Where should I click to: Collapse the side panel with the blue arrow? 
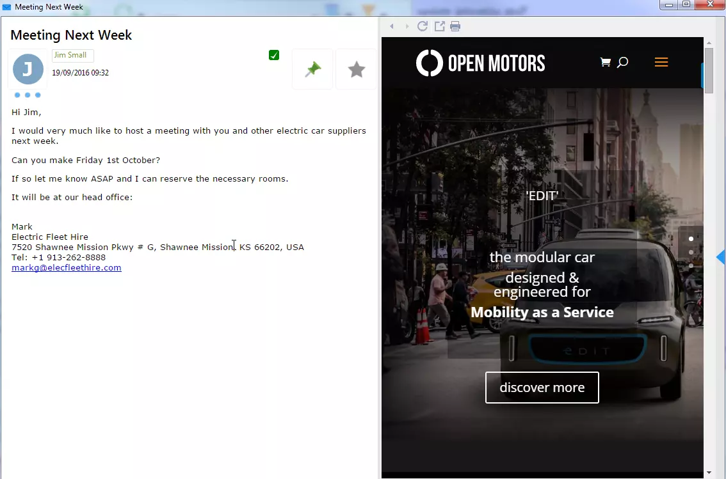pos(720,257)
